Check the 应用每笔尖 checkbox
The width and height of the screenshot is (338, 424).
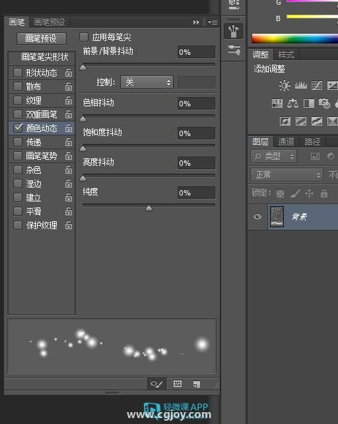point(84,37)
